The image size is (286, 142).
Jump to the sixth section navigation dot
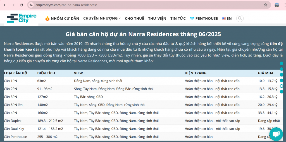[282, 92]
